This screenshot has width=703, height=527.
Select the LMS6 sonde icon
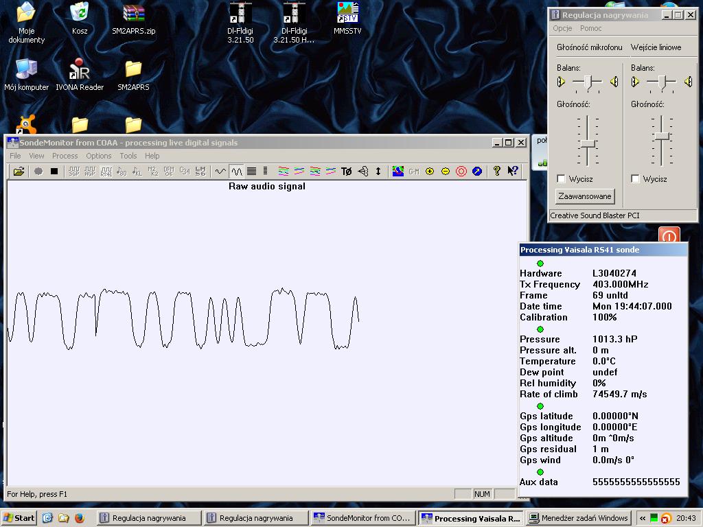point(200,171)
